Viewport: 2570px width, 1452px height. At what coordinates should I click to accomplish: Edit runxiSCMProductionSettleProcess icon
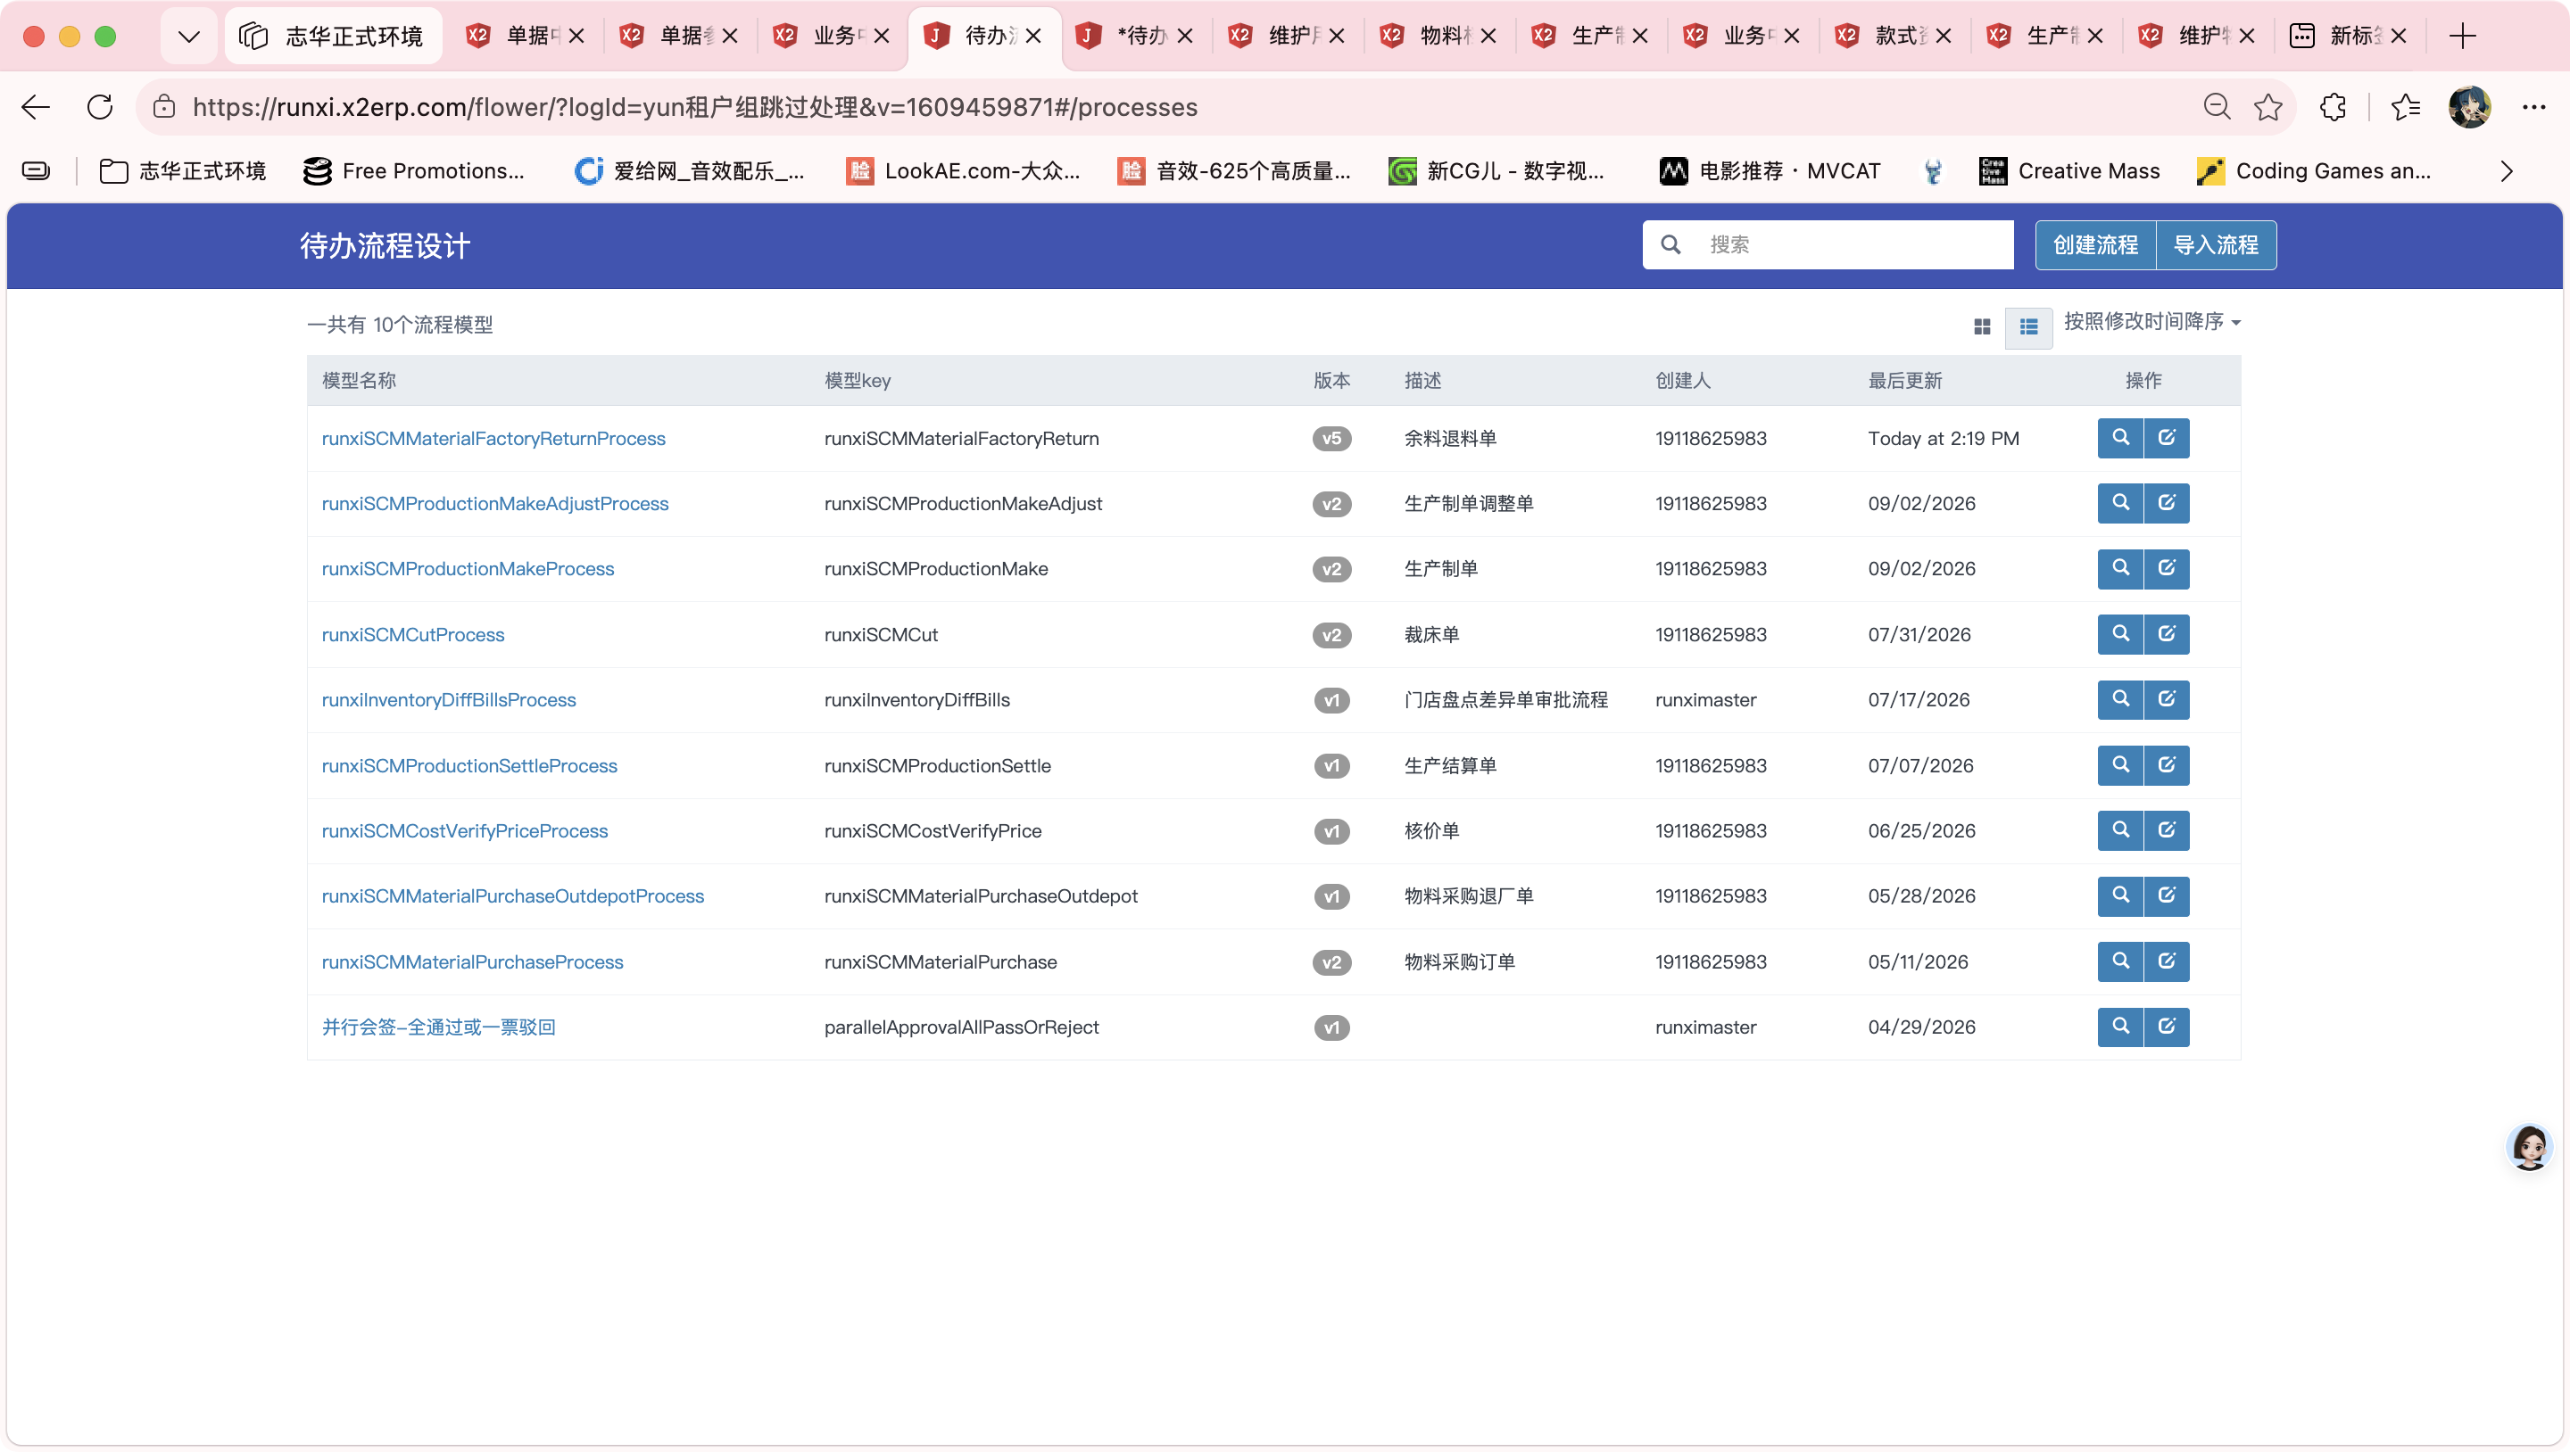2167,765
